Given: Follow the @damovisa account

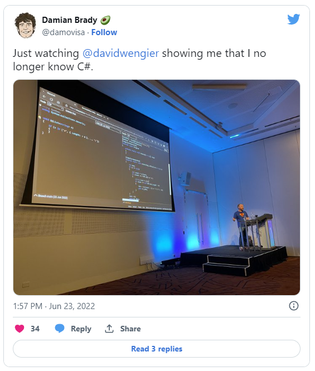Looking at the screenshot, I should pos(104,32).
